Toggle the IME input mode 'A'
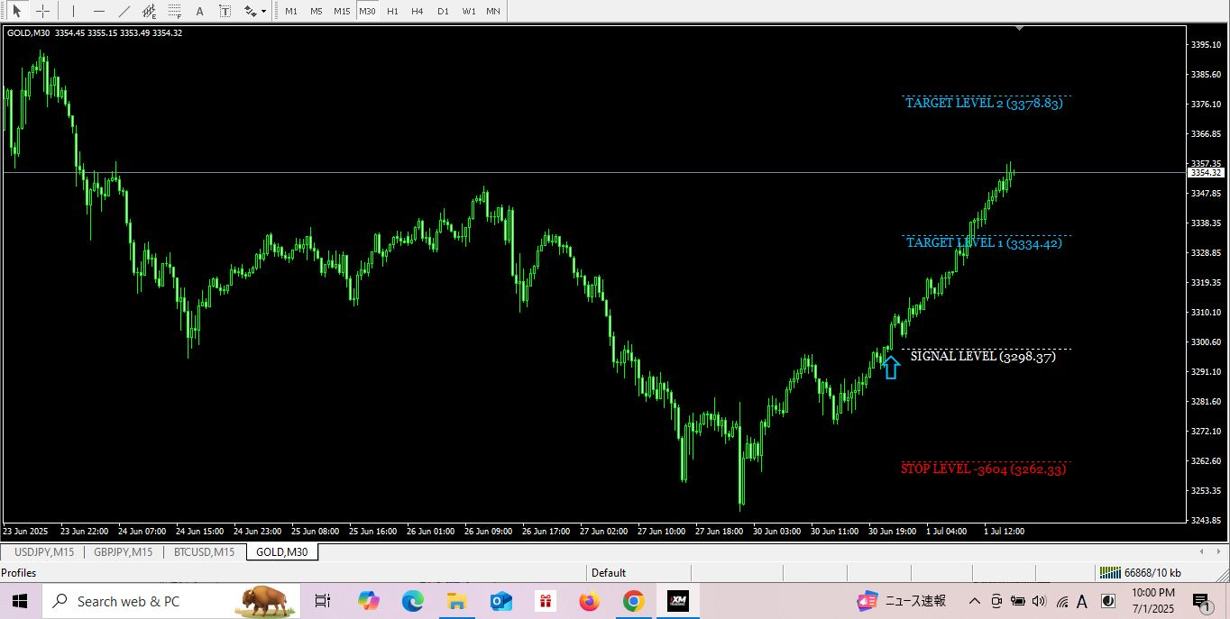The height and width of the screenshot is (619, 1230). (1082, 601)
